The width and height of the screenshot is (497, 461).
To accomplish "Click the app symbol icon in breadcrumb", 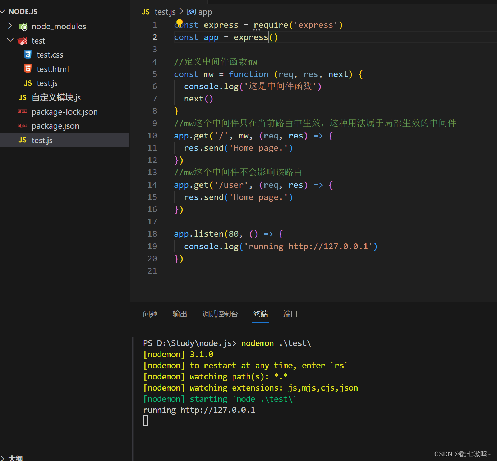I will click(x=191, y=12).
